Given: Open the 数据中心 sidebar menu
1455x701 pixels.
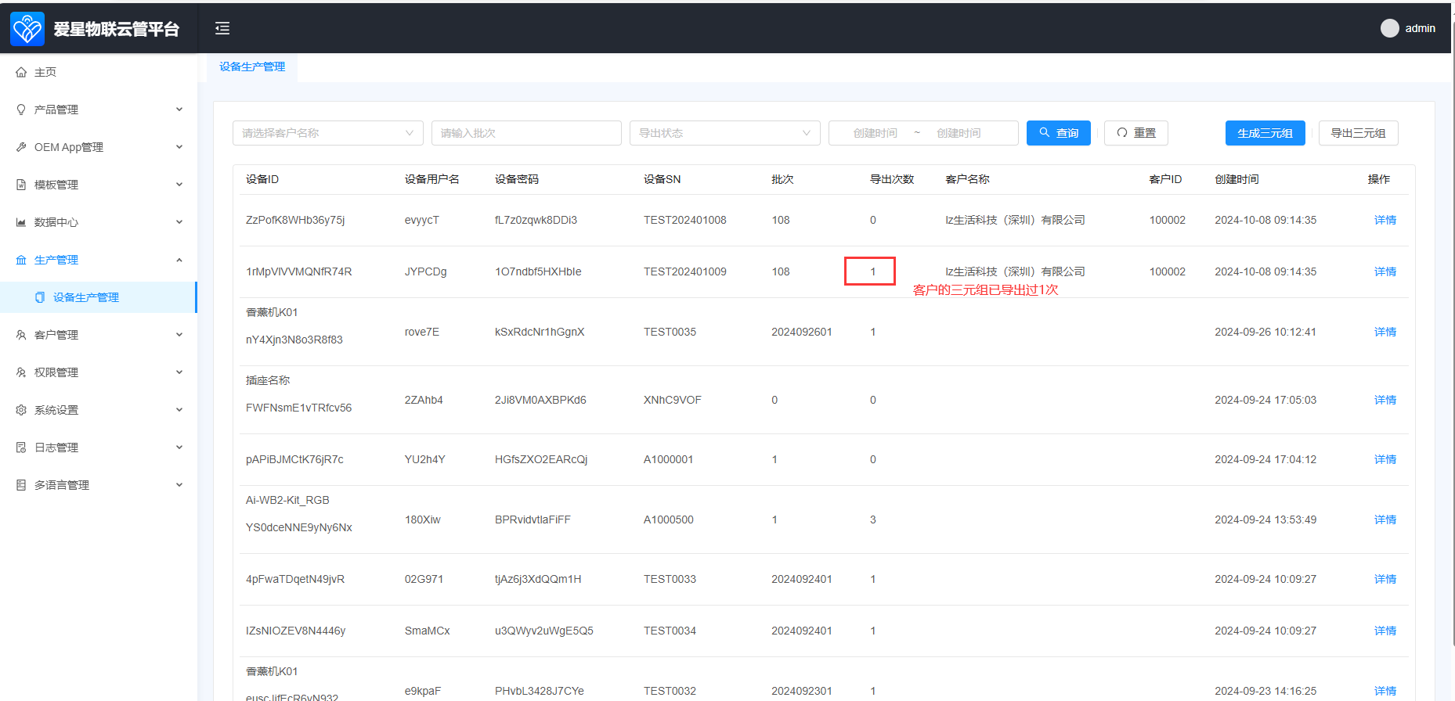Looking at the screenshot, I should pos(99,222).
